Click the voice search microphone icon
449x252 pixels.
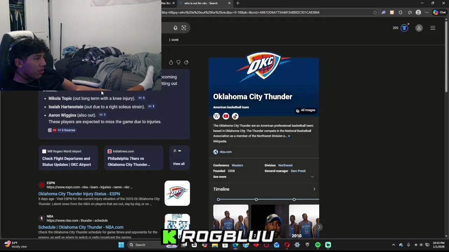pos(175,28)
